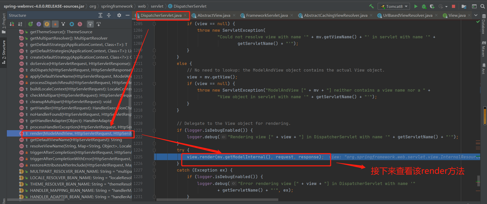Run Tomcat8 with the green play button

click(x=416, y=6)
